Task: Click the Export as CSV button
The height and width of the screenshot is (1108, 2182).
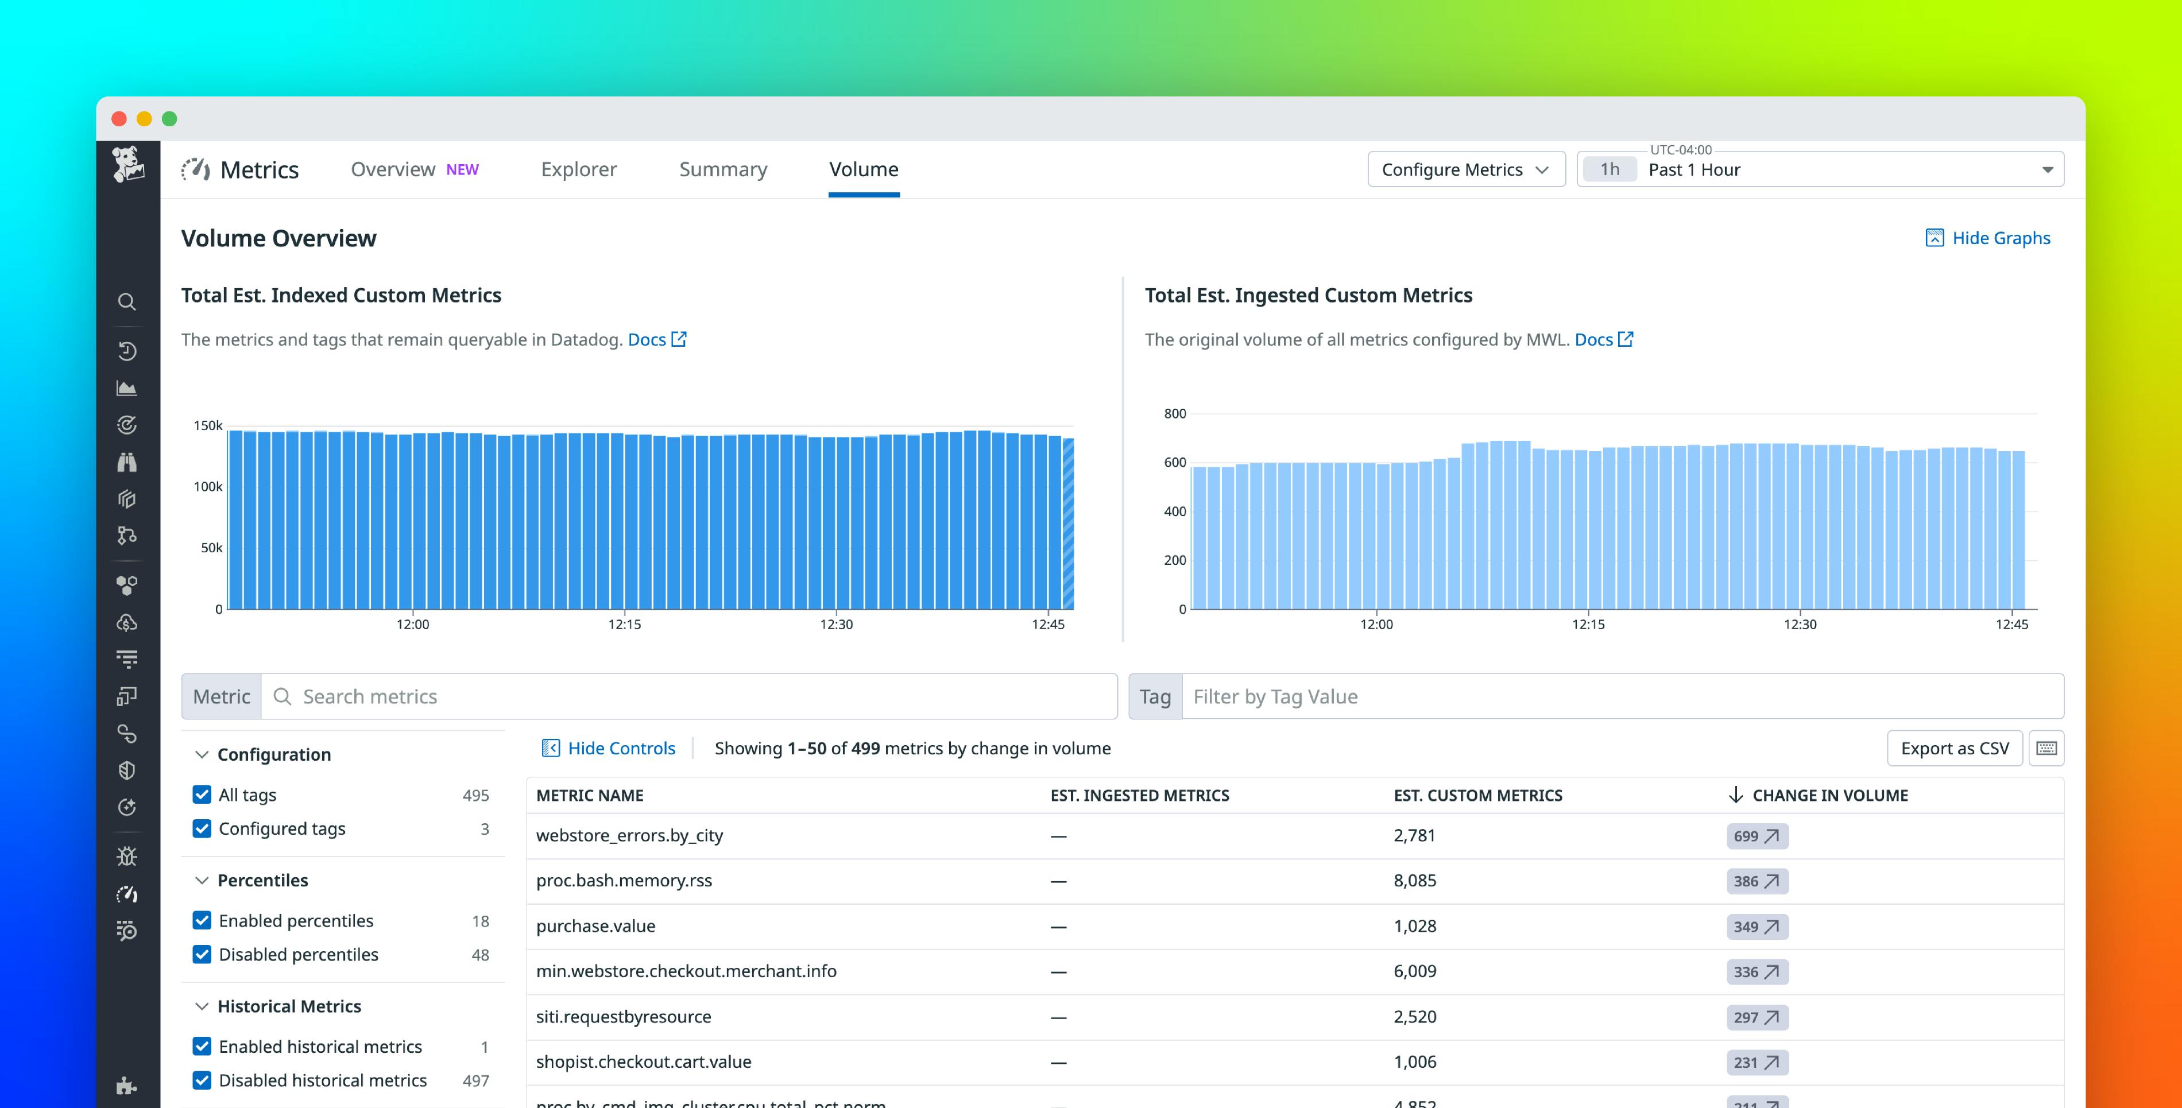Action: coord(1955,748)
